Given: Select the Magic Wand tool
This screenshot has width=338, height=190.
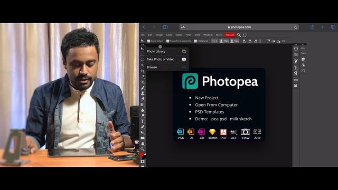Looking at the screenshot, I should pyautogui.click(x=143, y=65).
